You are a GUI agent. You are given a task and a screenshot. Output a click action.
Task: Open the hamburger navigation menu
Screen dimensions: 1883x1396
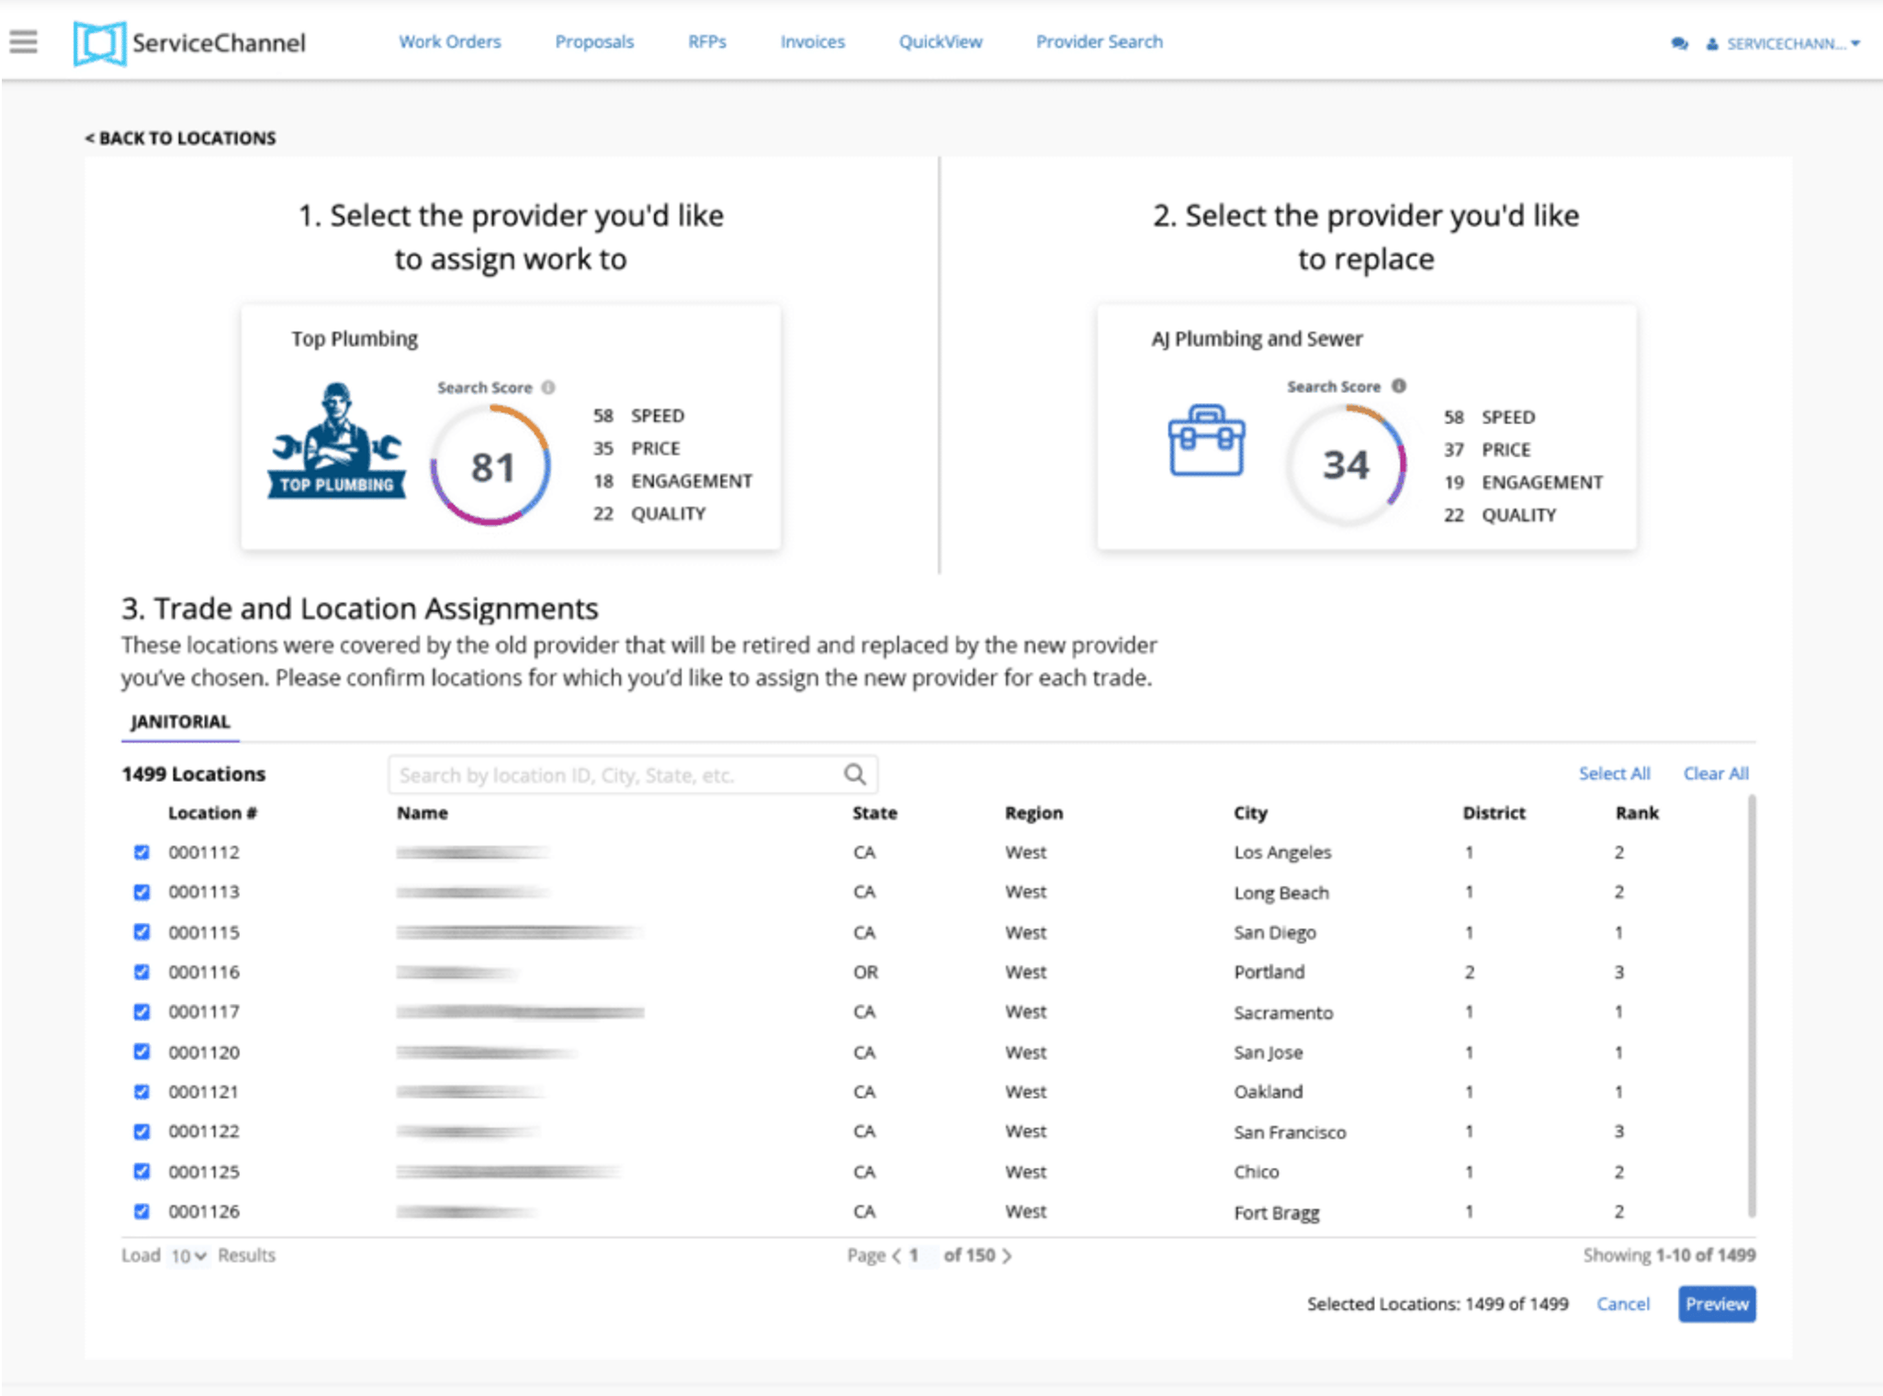tap(24, 42)
